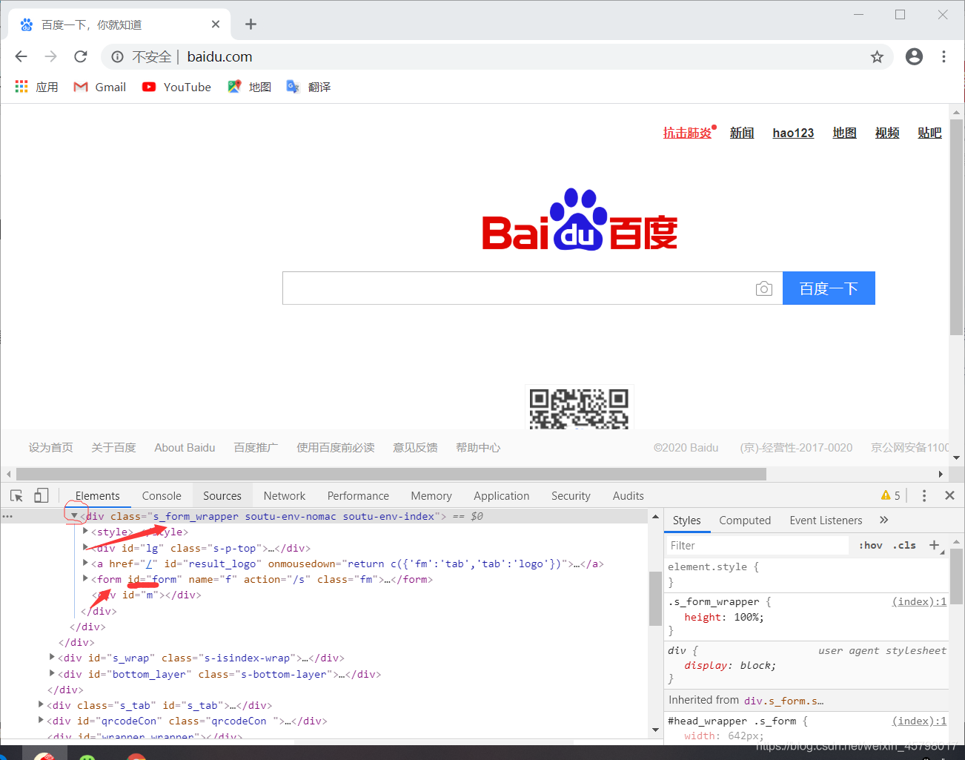The height and width of the screenshot is (760, 965).
Task: Open the Computed styles tab
Action: (x=745, y=521)
